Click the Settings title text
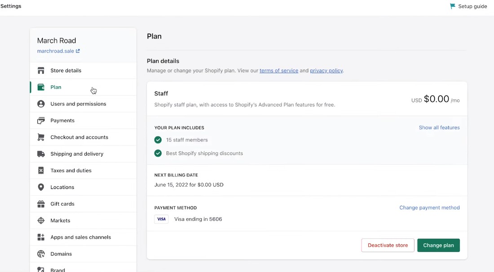The height and width of the screenshot is (272, 494). [x=11, y=6]
